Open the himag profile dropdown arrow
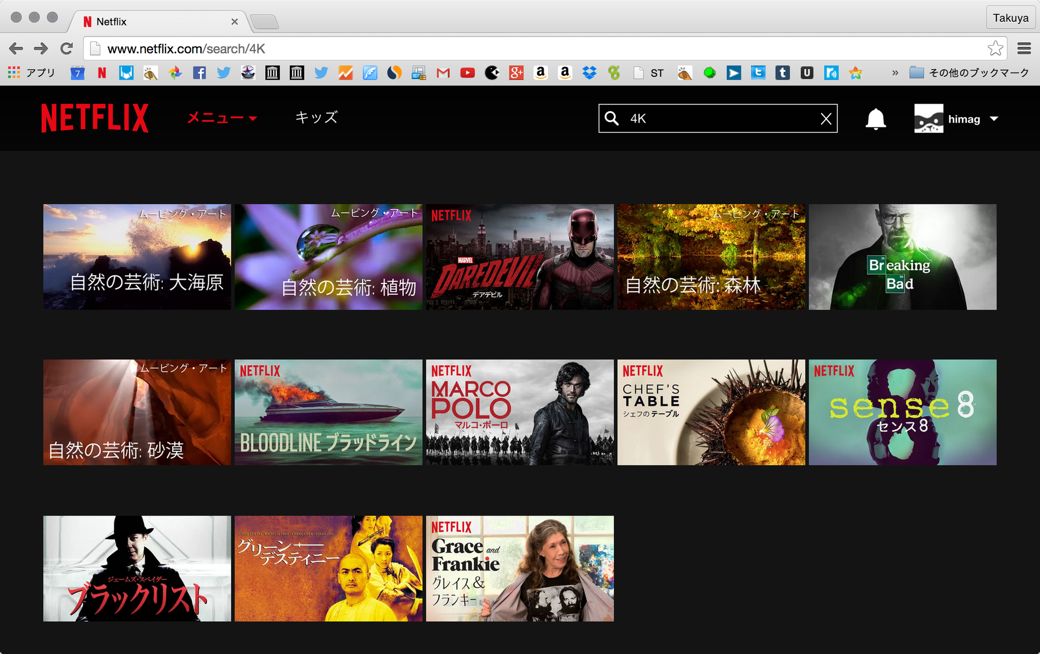Screen dimensions: 1040x654 point(994,119)
